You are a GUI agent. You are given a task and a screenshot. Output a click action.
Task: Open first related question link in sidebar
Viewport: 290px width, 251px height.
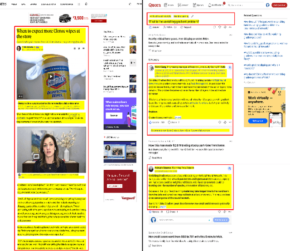point(264,25)
